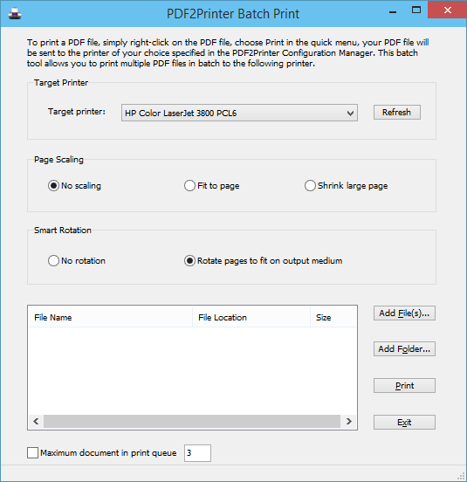Sort by the File Location column header
Viewport: 467px width, 482px height.
click(x=251, y=317)
